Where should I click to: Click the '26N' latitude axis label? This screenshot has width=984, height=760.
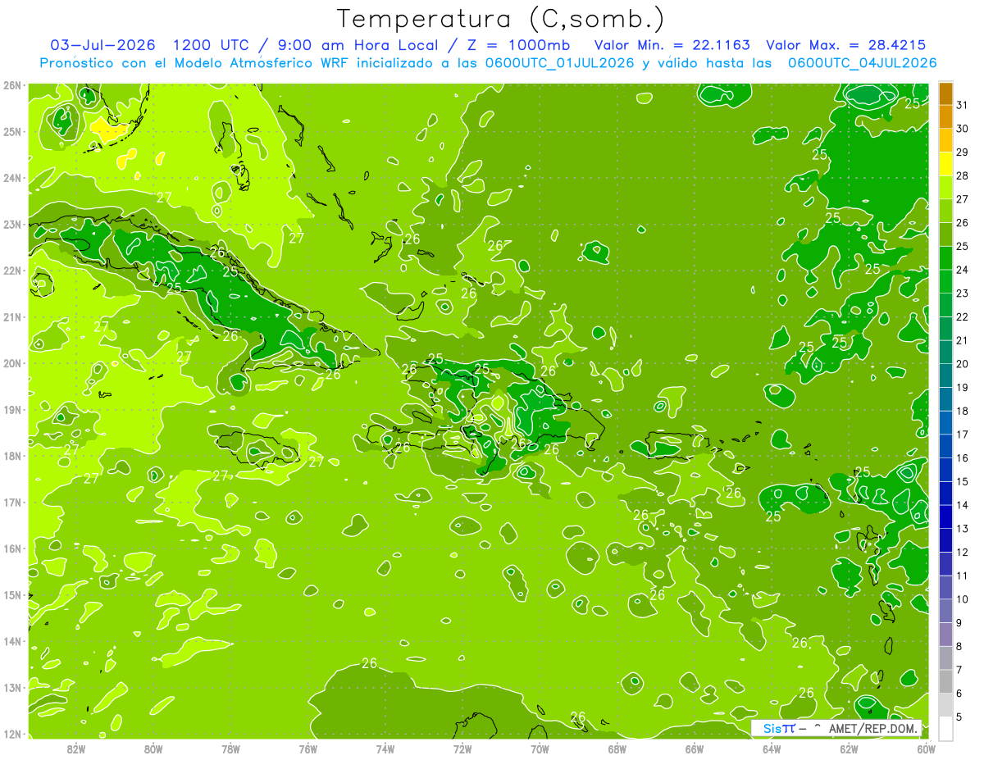[x=12, y=85]
